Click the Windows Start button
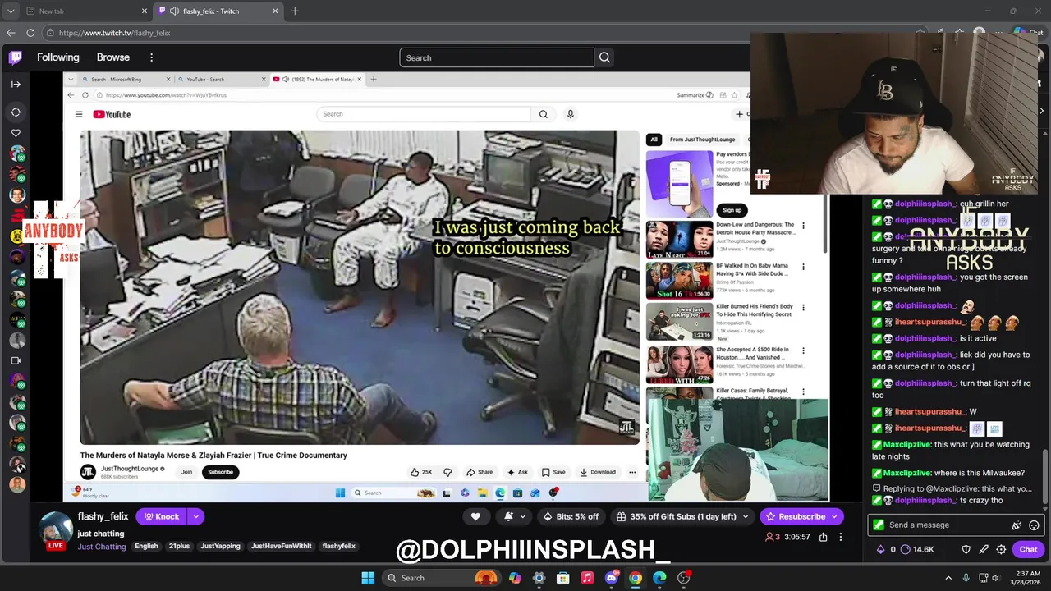The image size is (1051, 591). 368,578
